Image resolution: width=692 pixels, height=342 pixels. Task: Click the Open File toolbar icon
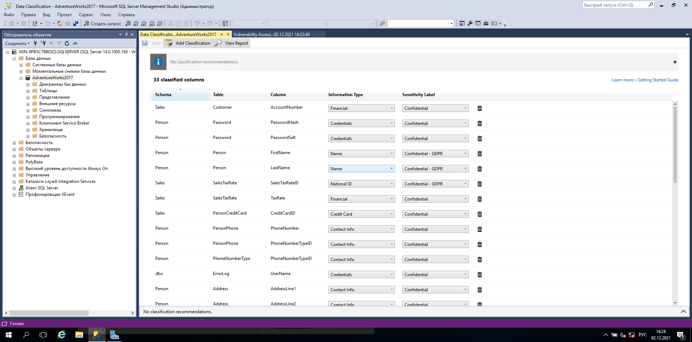[x=60, y=23]
